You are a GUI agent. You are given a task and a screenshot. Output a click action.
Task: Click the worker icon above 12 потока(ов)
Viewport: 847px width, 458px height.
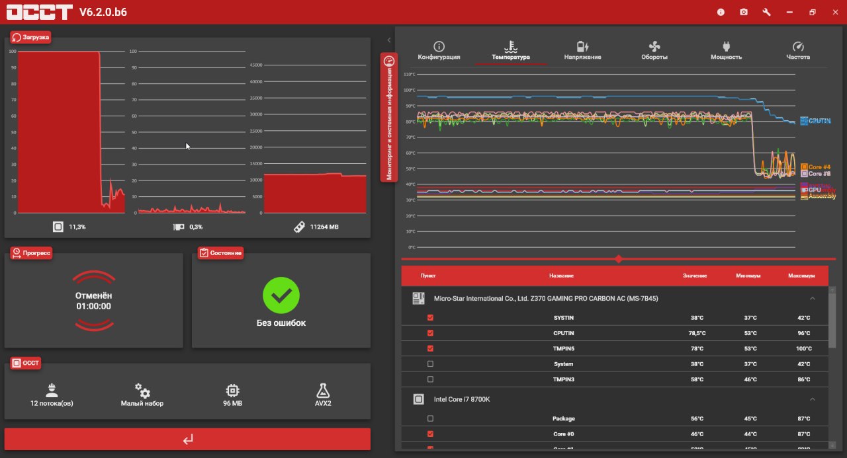point(52,389)
